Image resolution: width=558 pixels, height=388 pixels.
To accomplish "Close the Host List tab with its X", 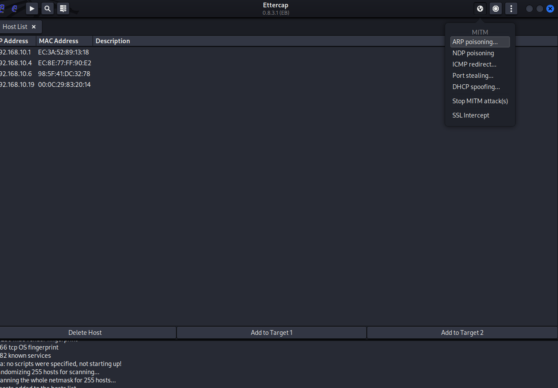I will 34,27.
